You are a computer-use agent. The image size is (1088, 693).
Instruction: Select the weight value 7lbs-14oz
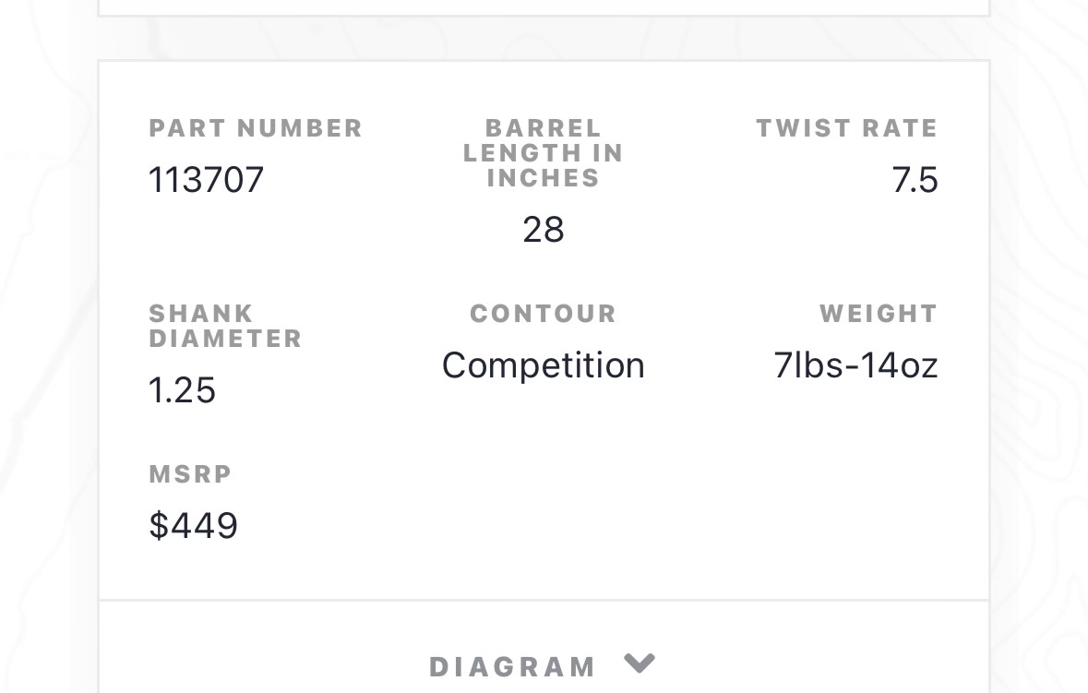tap(855, 365)
